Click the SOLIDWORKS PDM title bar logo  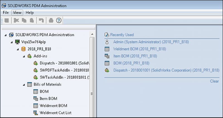(4, 6)
